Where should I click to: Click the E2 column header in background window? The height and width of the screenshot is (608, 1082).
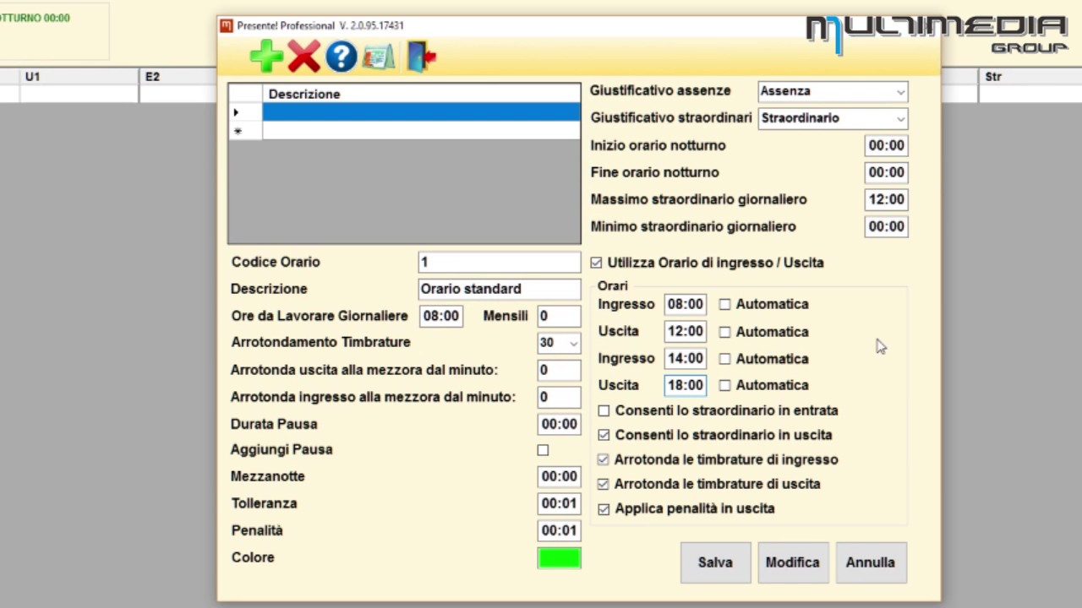[x=178, y=77]
